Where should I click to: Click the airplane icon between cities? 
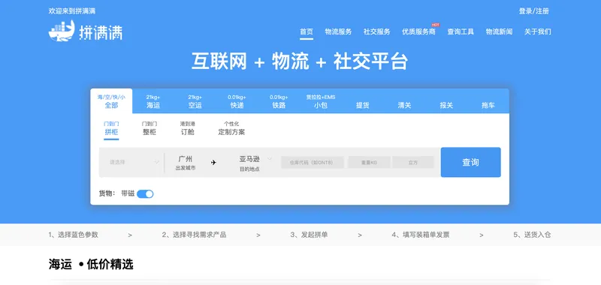click(213, 163)
